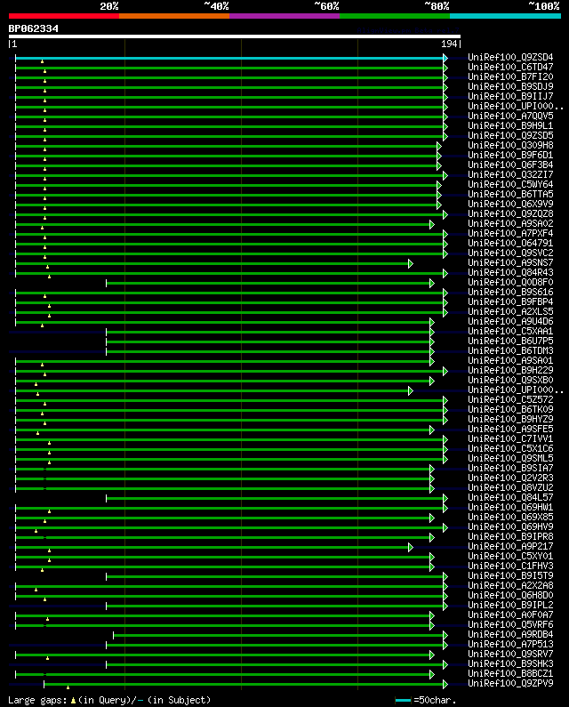The image size is (569, 707).
Task: Select the UniRef100_A9P217 label
Action: click(x=510, y=547)
